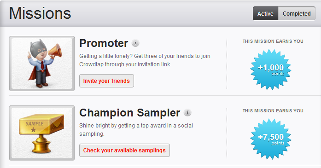Click the +1,000 points badge
This screenshot has height=168, width=321.
[271, 70]
